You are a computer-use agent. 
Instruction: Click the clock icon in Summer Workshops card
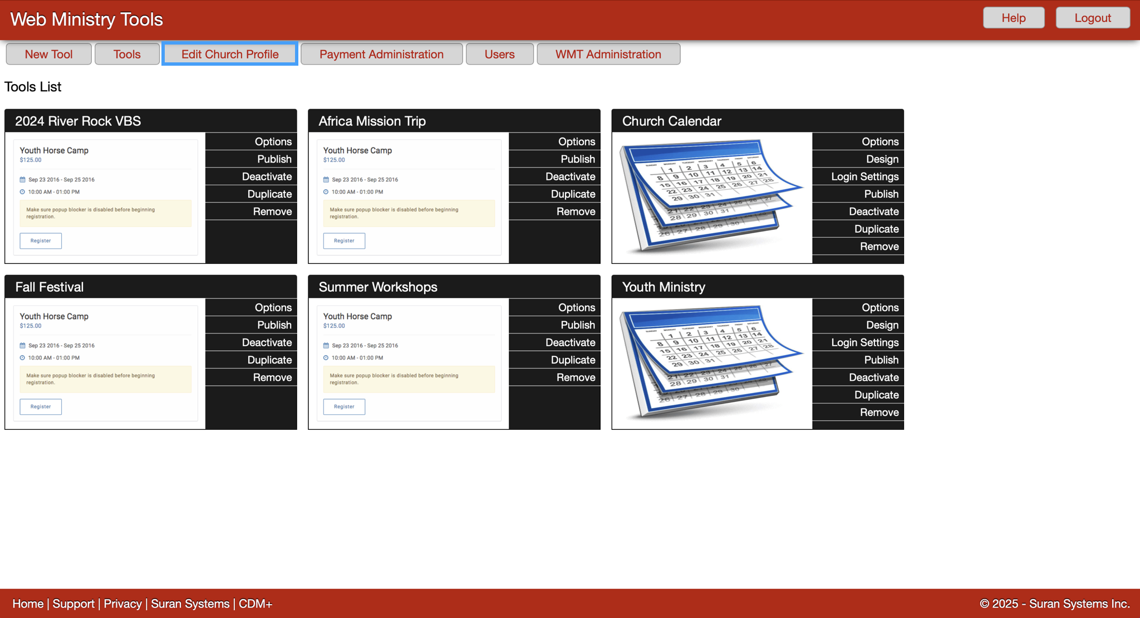click(327, 358)
